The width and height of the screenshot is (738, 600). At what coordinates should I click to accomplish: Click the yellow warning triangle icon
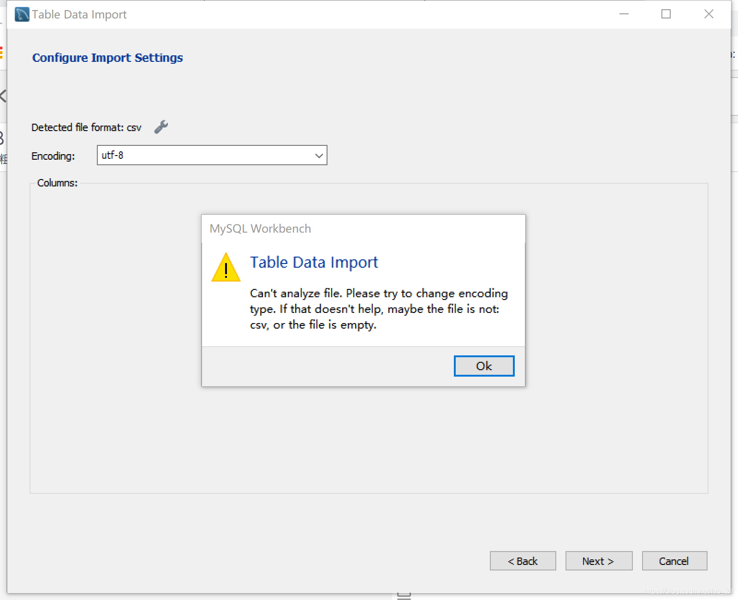(226, 267)
